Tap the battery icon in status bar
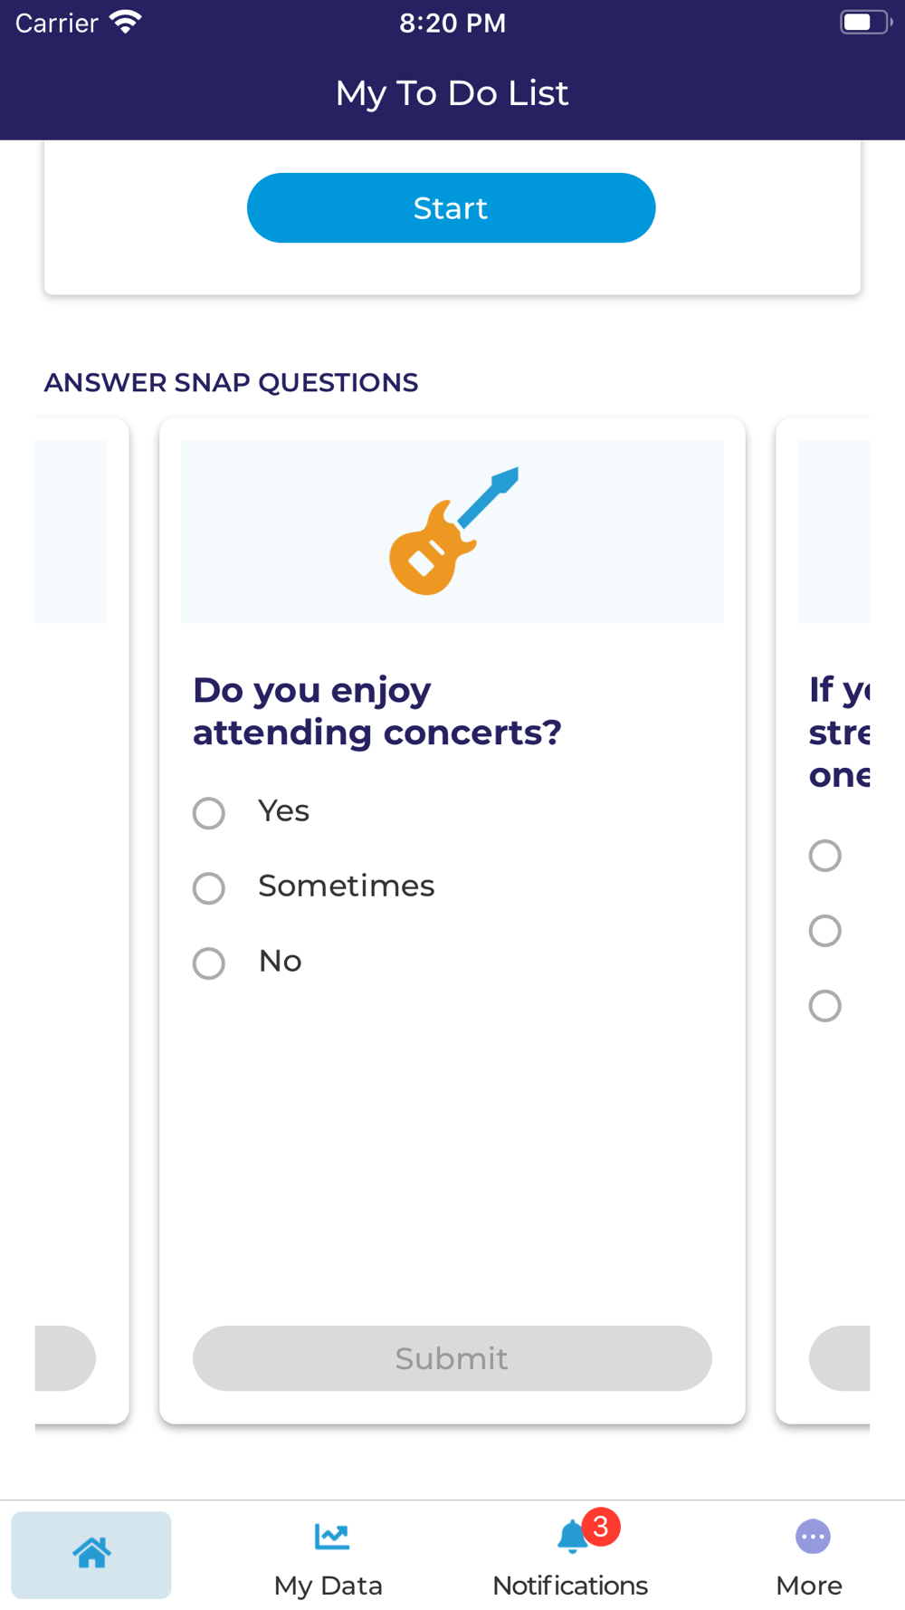Screen dimensions: 905x1610 coord(865,22)
